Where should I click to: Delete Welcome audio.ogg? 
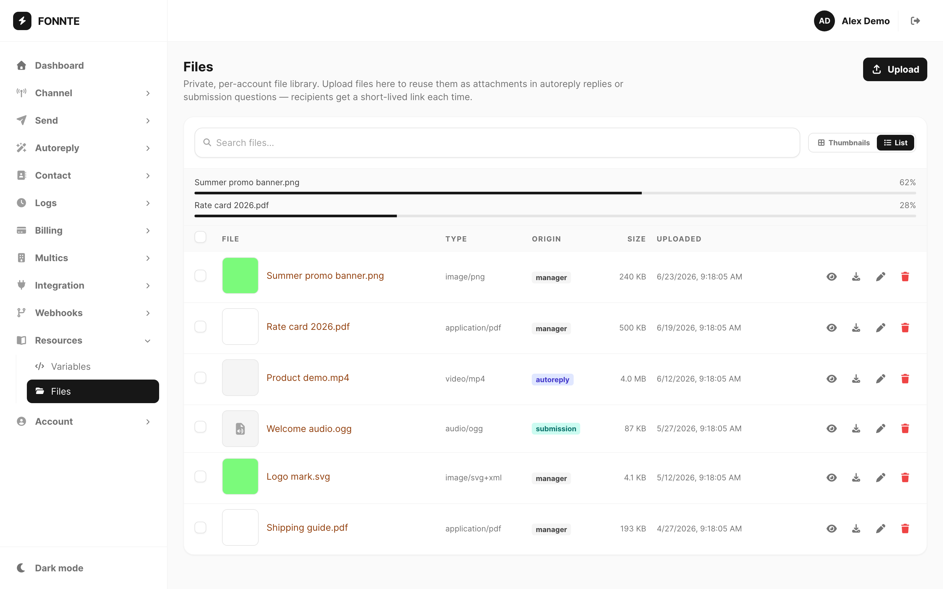(x=905, y=429)
